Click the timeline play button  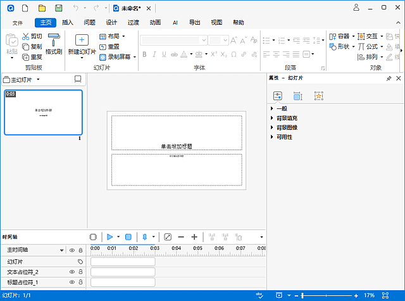tap(109, 236)
